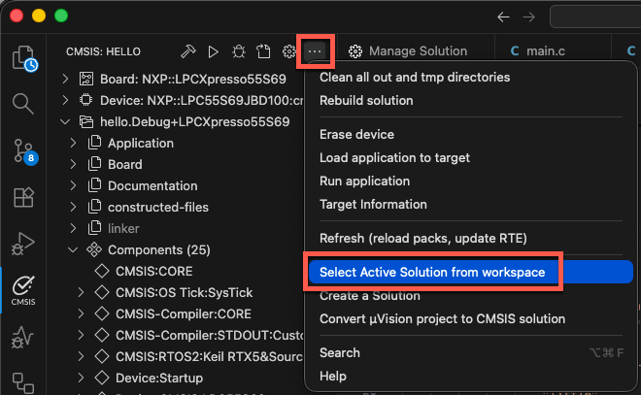Image resolution: width=641 pixels, height=395 pixels.
Task: Click the Run play icon in CMSIS toolbar
Action: tap(213, 50)
